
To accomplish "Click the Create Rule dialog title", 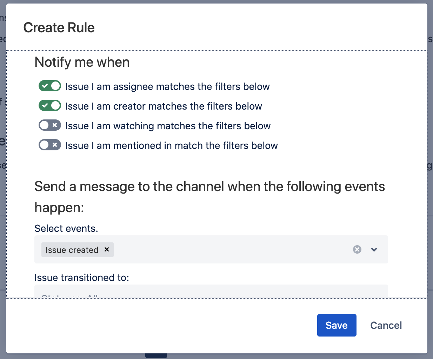I will click(x=59, y=28).
